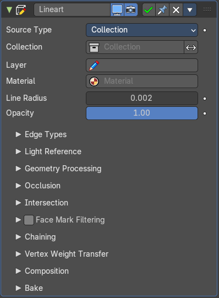This screenshot has width=219, height=298.
Task: Click the Opacity label
Action: [20, 113]
